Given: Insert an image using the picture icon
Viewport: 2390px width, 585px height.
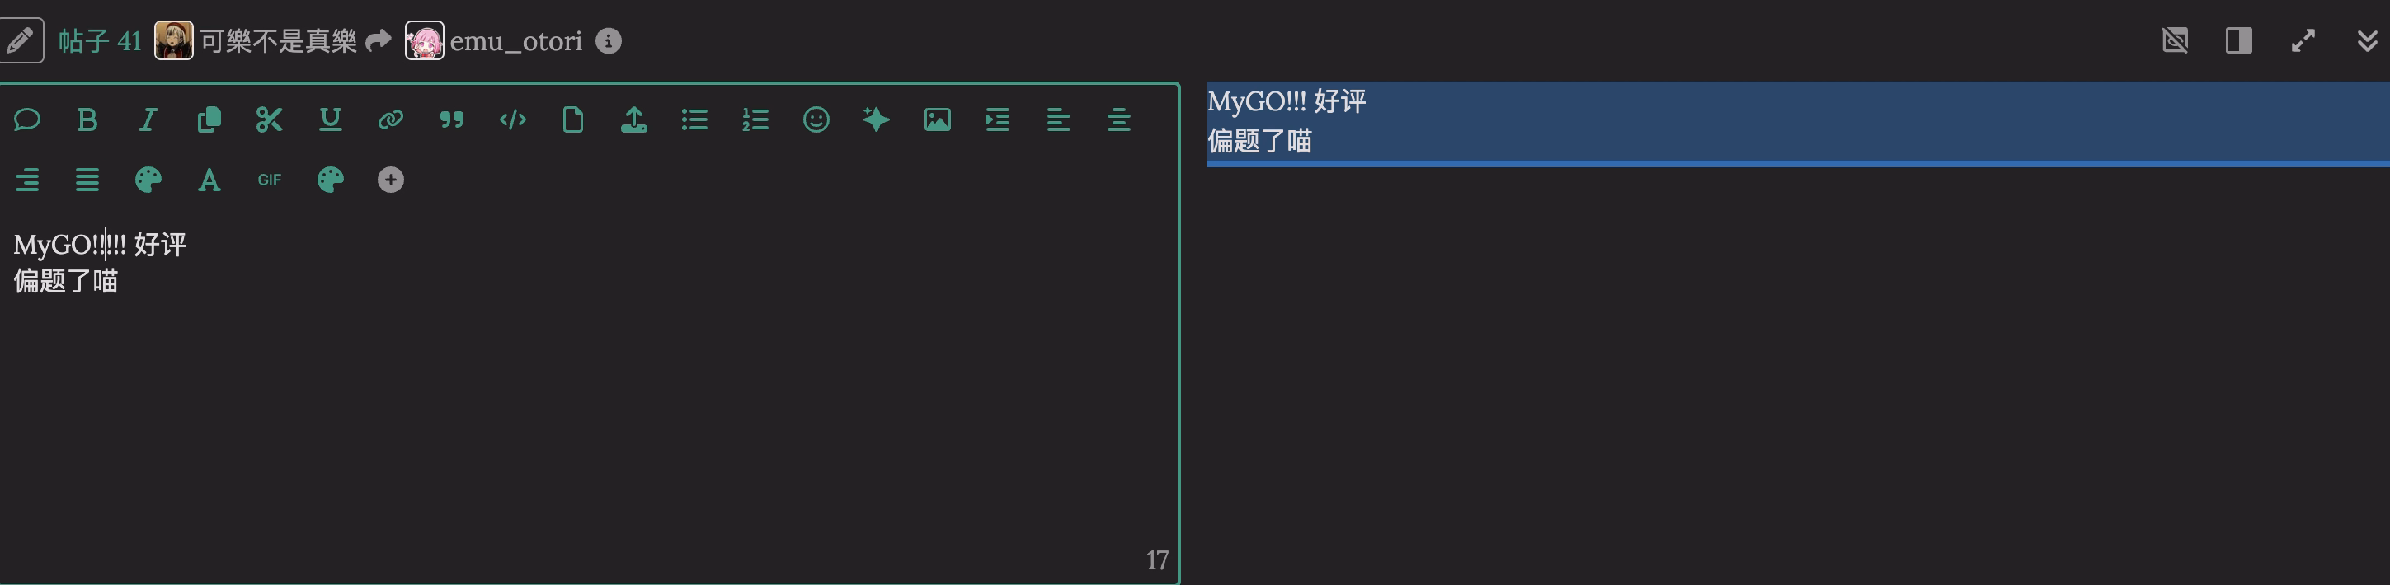Looking at the screenshot, I should (937, 119).
